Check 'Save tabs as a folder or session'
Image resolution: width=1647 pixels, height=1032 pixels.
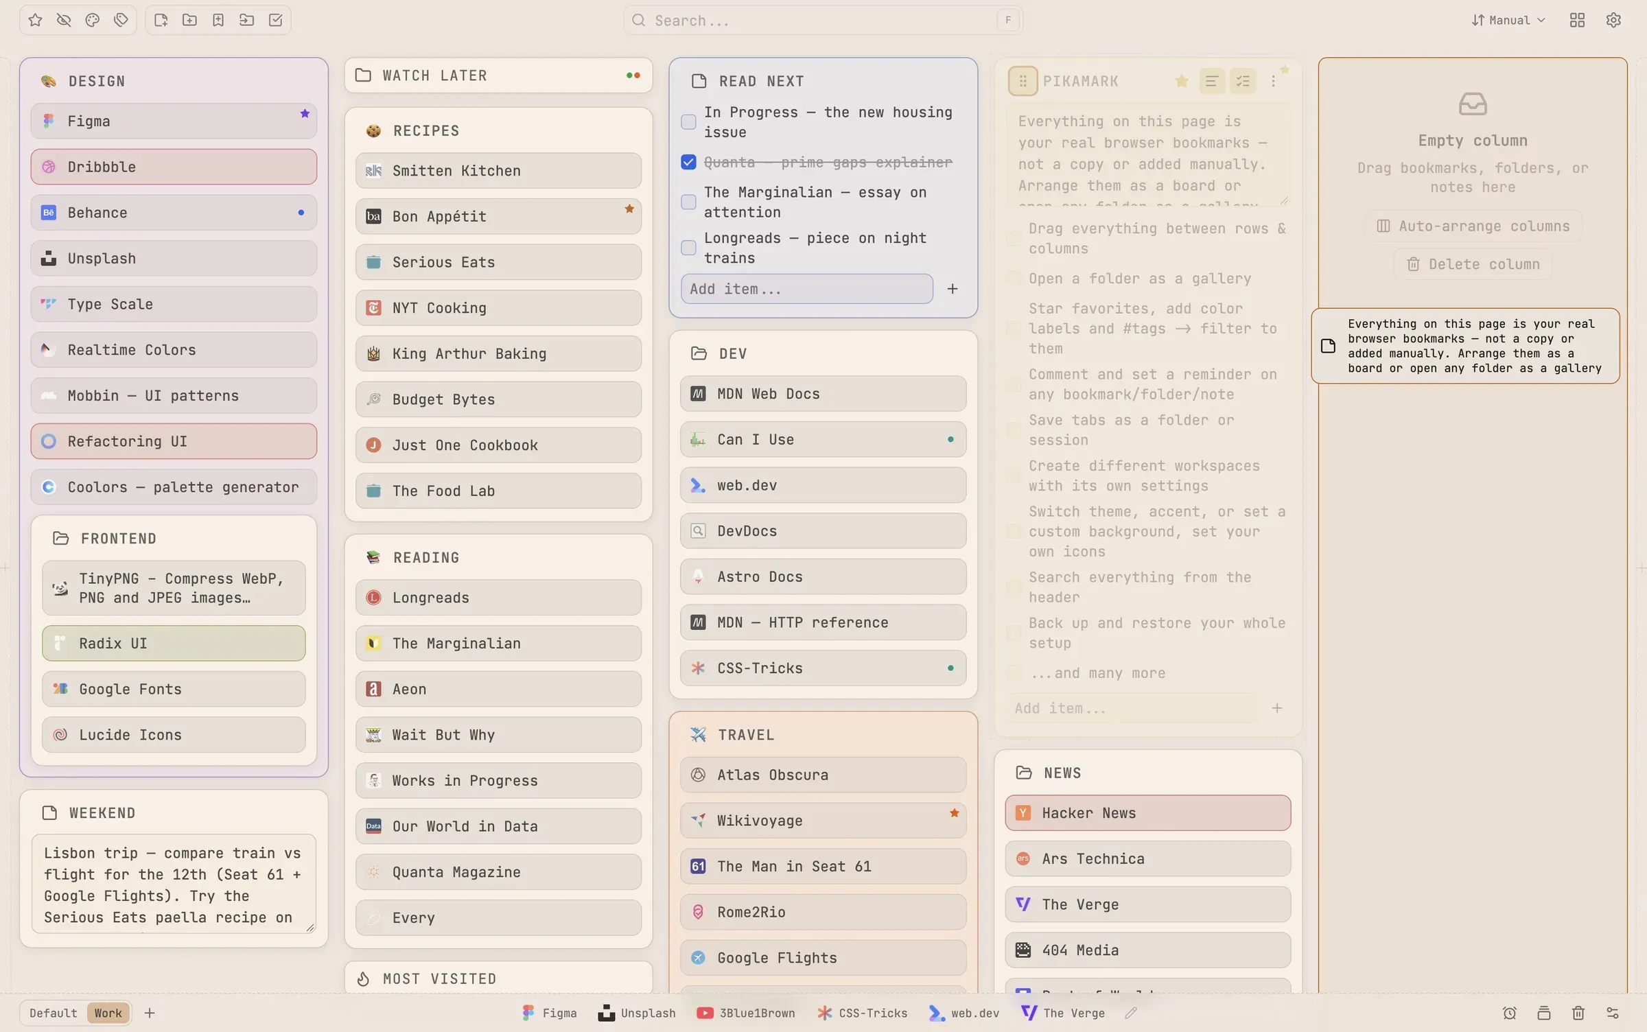click(1013, 430)
